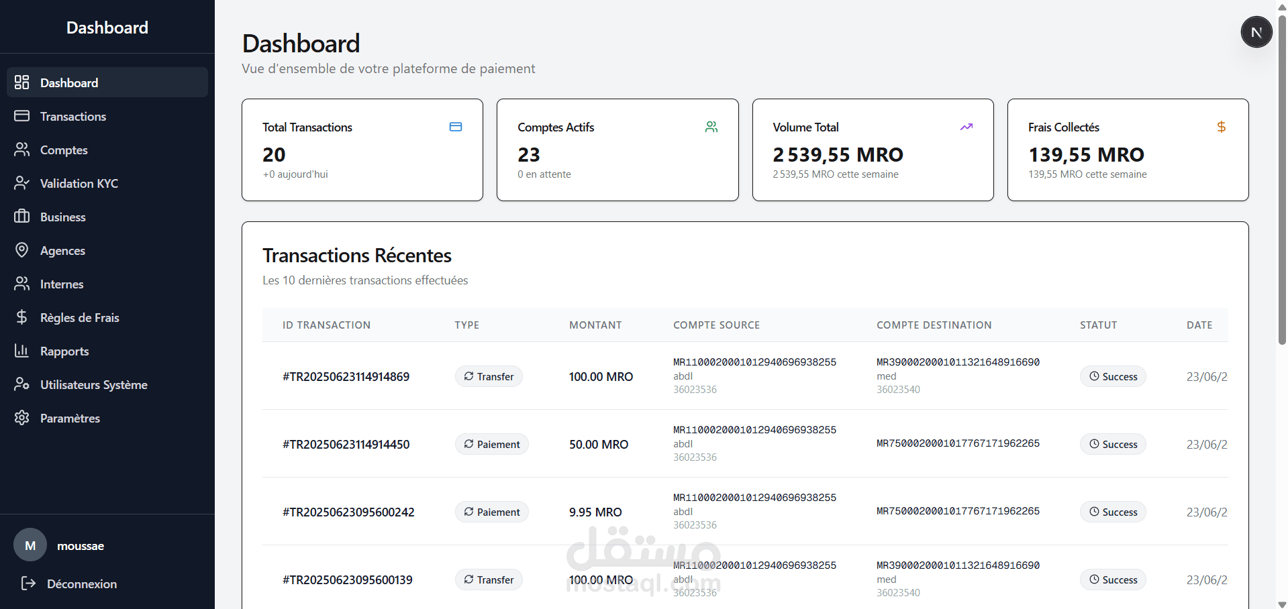Click the COMPTE DESTINATION column header
Viewport: 1288px width, 609px height.
934,325
